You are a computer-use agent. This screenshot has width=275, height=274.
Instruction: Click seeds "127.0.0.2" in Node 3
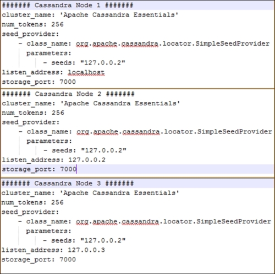click(x=84, y=240)
